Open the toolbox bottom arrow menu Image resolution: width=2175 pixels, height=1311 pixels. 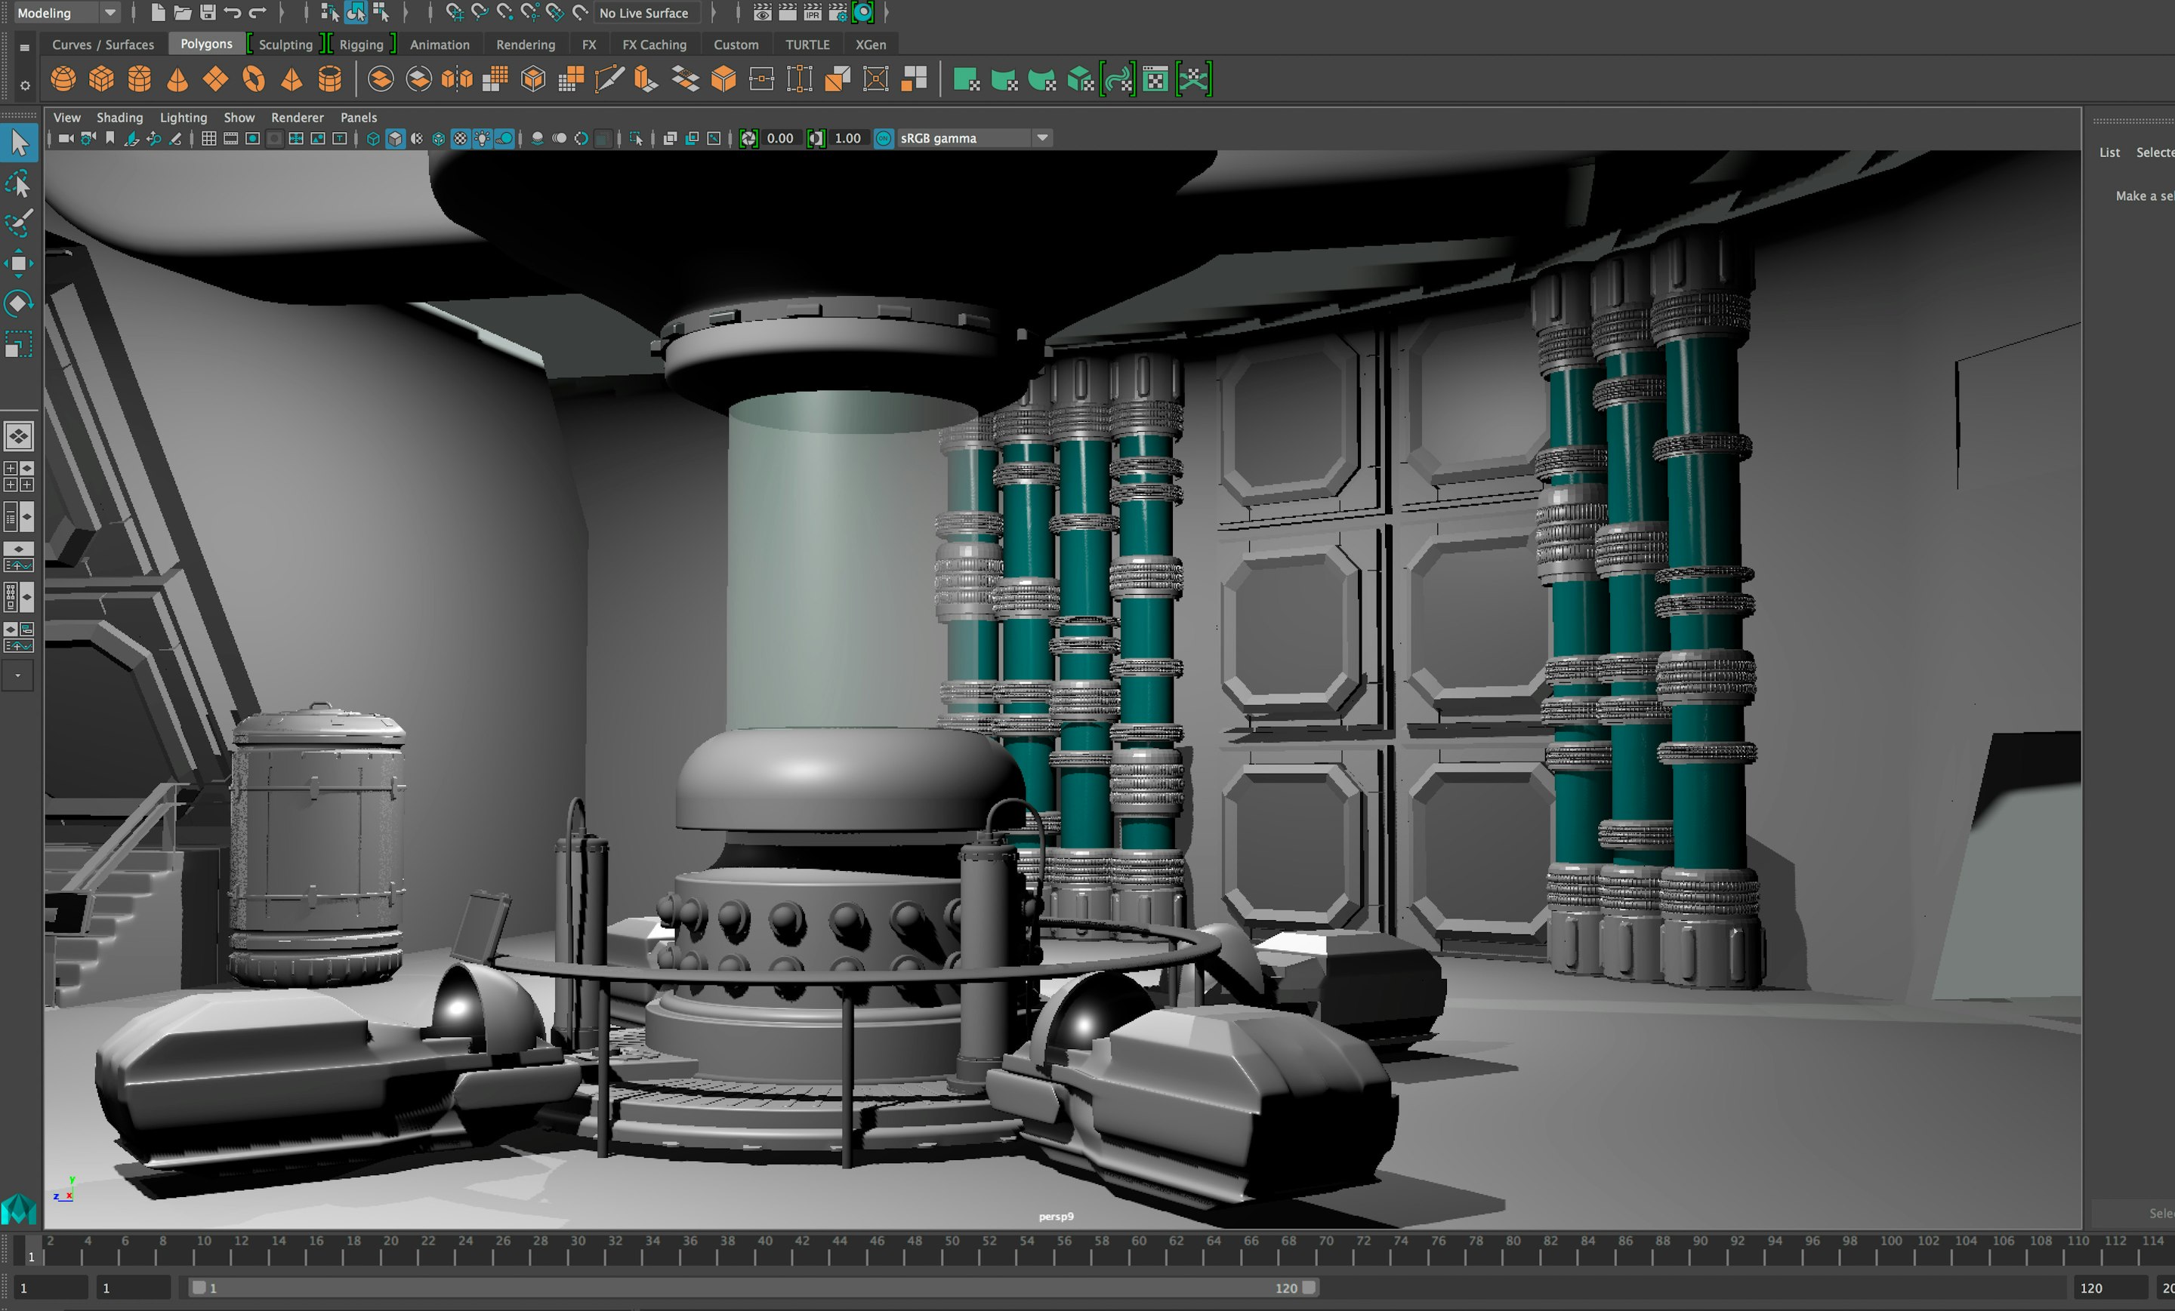17,676
